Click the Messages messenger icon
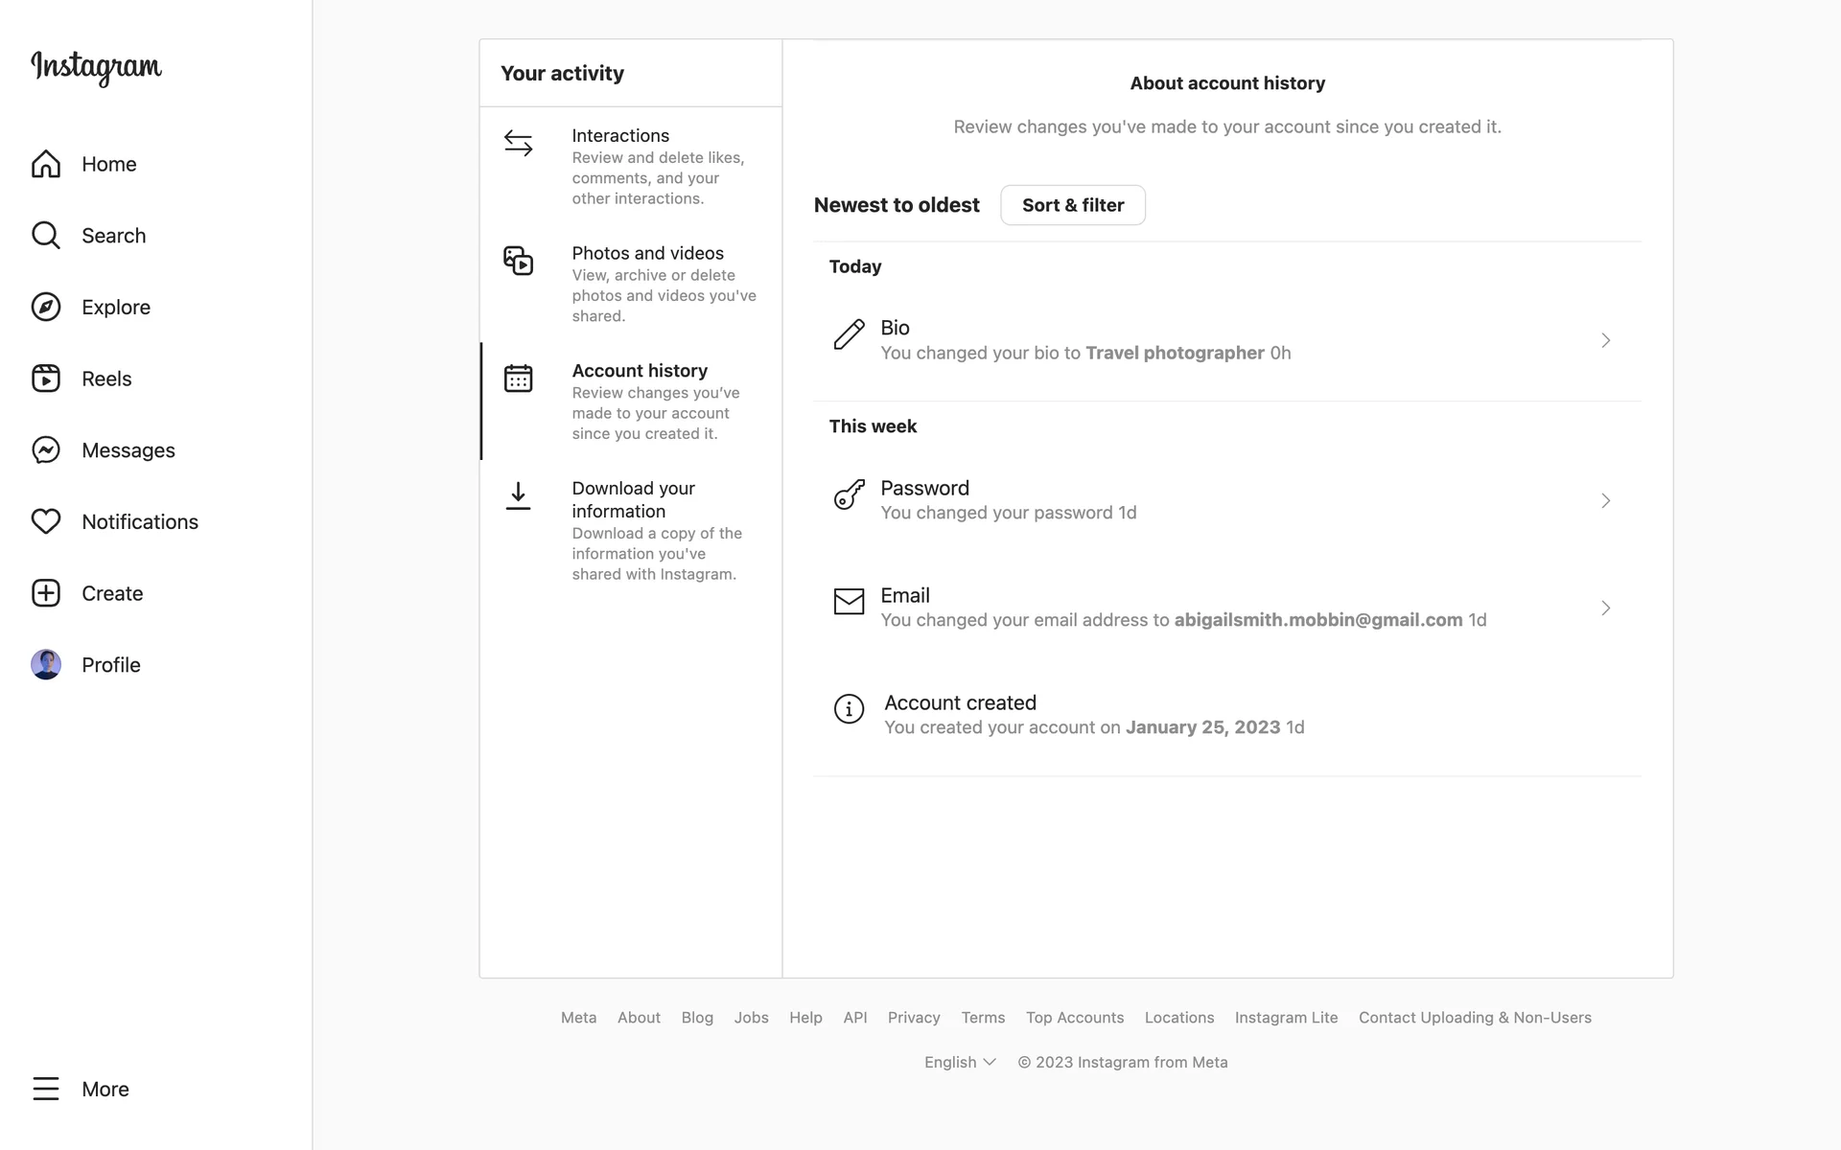The image size is (1841, 1150). coord(46,450)
